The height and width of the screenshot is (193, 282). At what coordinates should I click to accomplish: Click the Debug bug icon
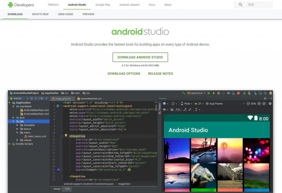click(218, 93)
